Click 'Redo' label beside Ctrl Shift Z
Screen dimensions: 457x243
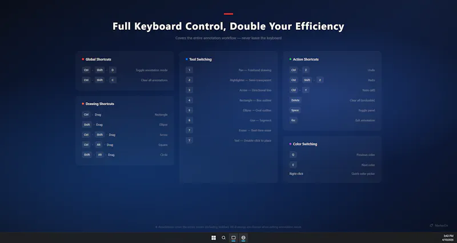click(371, 80)
